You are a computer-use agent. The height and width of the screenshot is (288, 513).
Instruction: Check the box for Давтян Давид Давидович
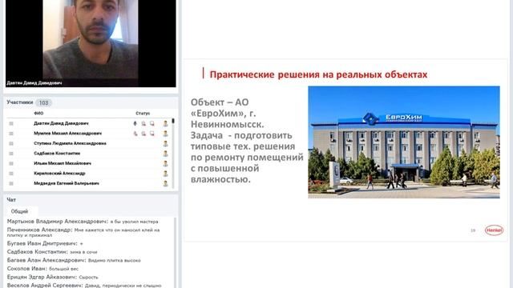(x=11, y=123)
